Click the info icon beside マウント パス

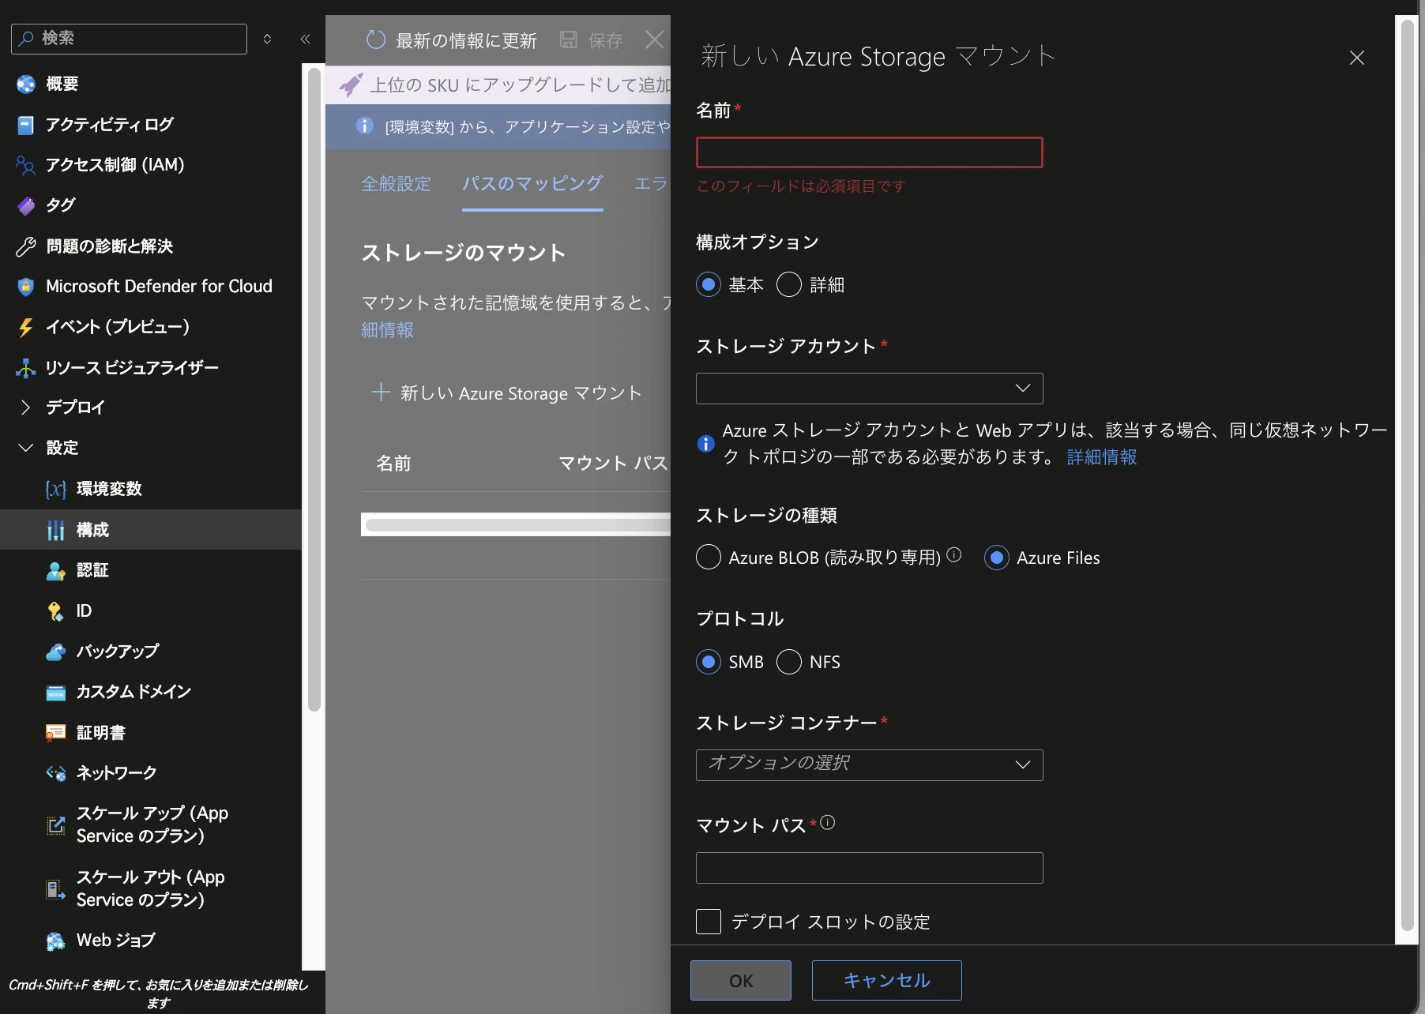tap(827, 823)
